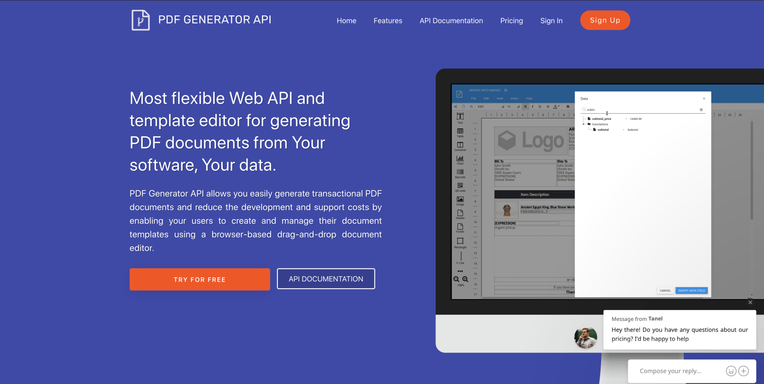Screen dimensions: 764x384
Task: Open the Insert menu in the editor
Action: (515, 98)
